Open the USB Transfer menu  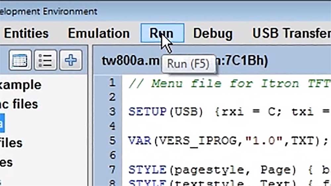point(291,33)
